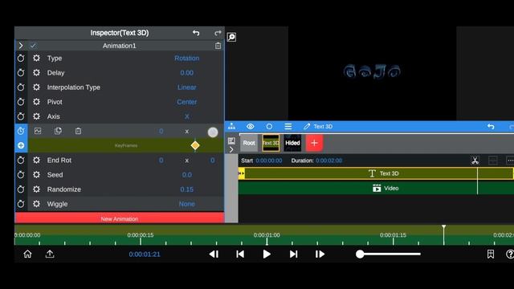
Task: Click the layer list panel icon
Action: [x=231, y=141]
